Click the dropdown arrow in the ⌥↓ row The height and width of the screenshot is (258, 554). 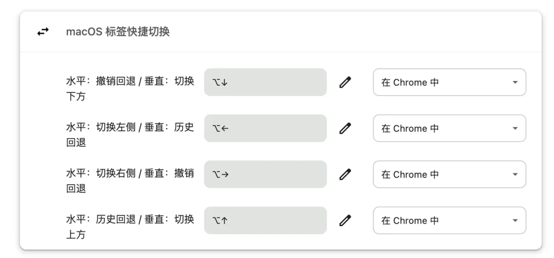515,83
